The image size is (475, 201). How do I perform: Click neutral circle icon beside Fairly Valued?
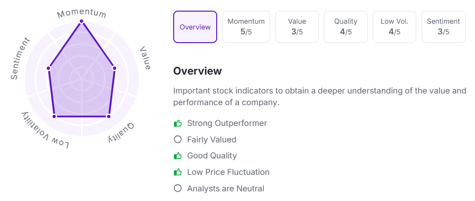[x=178, y=139]
